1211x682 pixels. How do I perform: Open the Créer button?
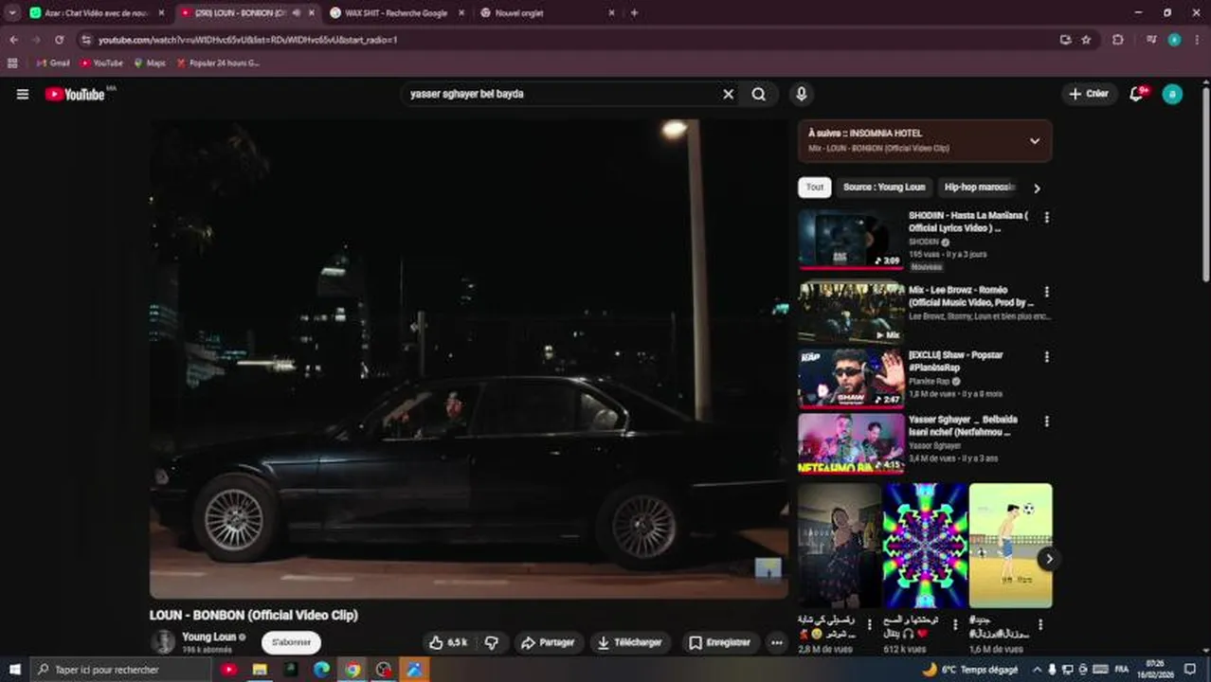coord(1089,94)
